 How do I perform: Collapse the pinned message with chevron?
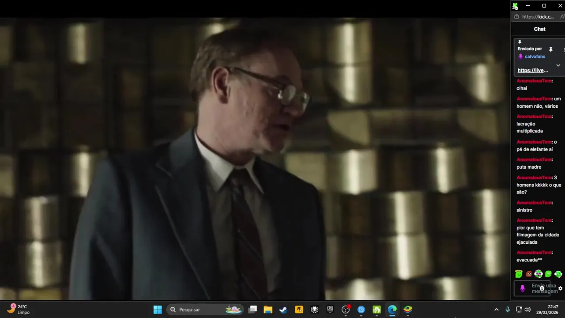coord(558,65)
